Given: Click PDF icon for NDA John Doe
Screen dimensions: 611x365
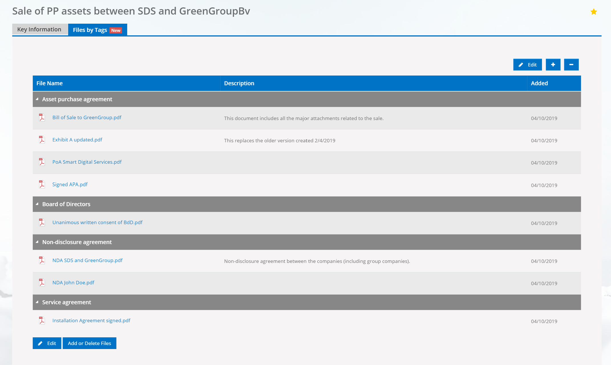Looking at the screenshot, I should pos(42,283).
